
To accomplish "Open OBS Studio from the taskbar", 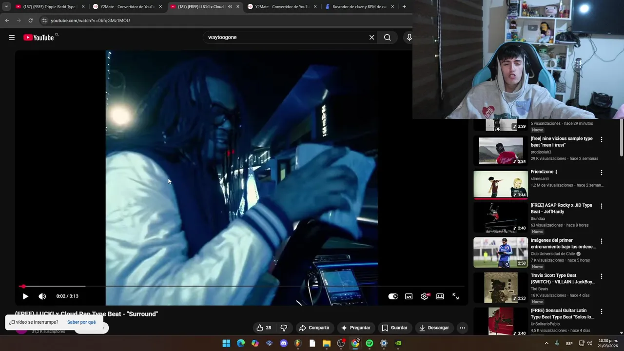I will [x=341, y=343].
